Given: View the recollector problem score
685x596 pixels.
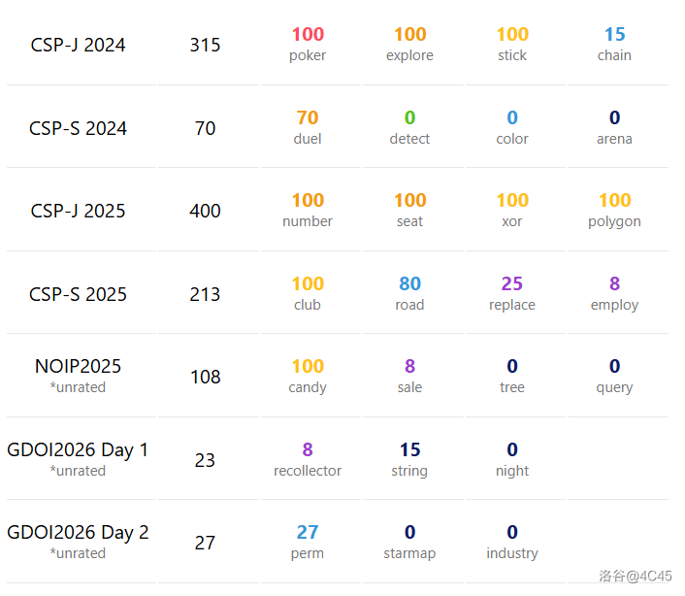Looking at the screenshot, I should tap(308, 450).
